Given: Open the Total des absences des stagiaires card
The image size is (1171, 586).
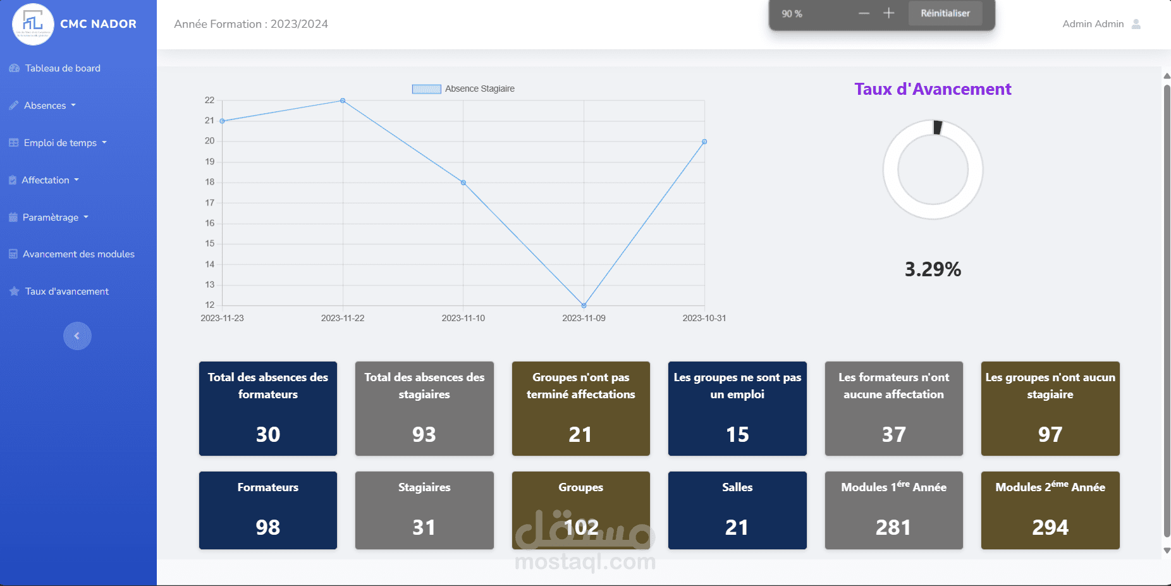Looking at the screenshot, I should (424, 408).
